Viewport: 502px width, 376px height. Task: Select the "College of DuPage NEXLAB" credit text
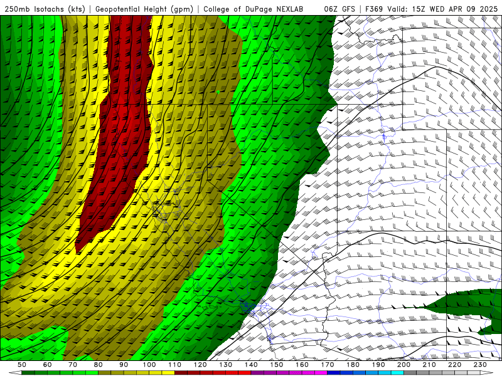253,9
